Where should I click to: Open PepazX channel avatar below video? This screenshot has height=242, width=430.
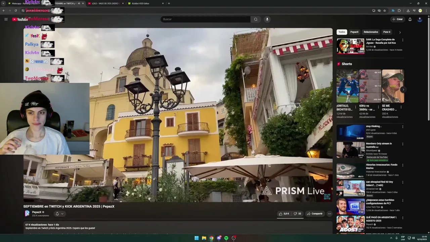(27, 213)
